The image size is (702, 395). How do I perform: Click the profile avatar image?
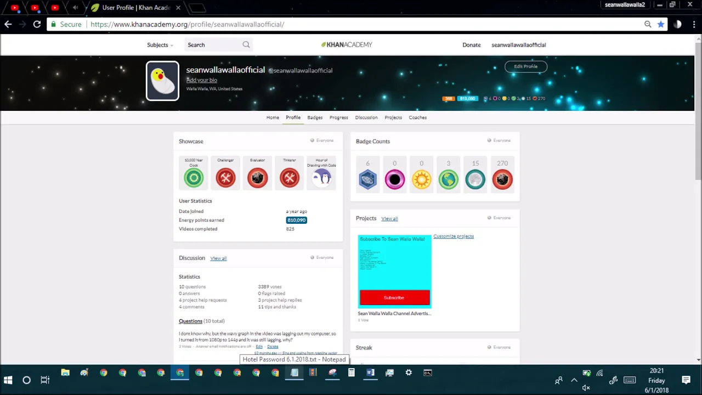(x=162, y=81)
